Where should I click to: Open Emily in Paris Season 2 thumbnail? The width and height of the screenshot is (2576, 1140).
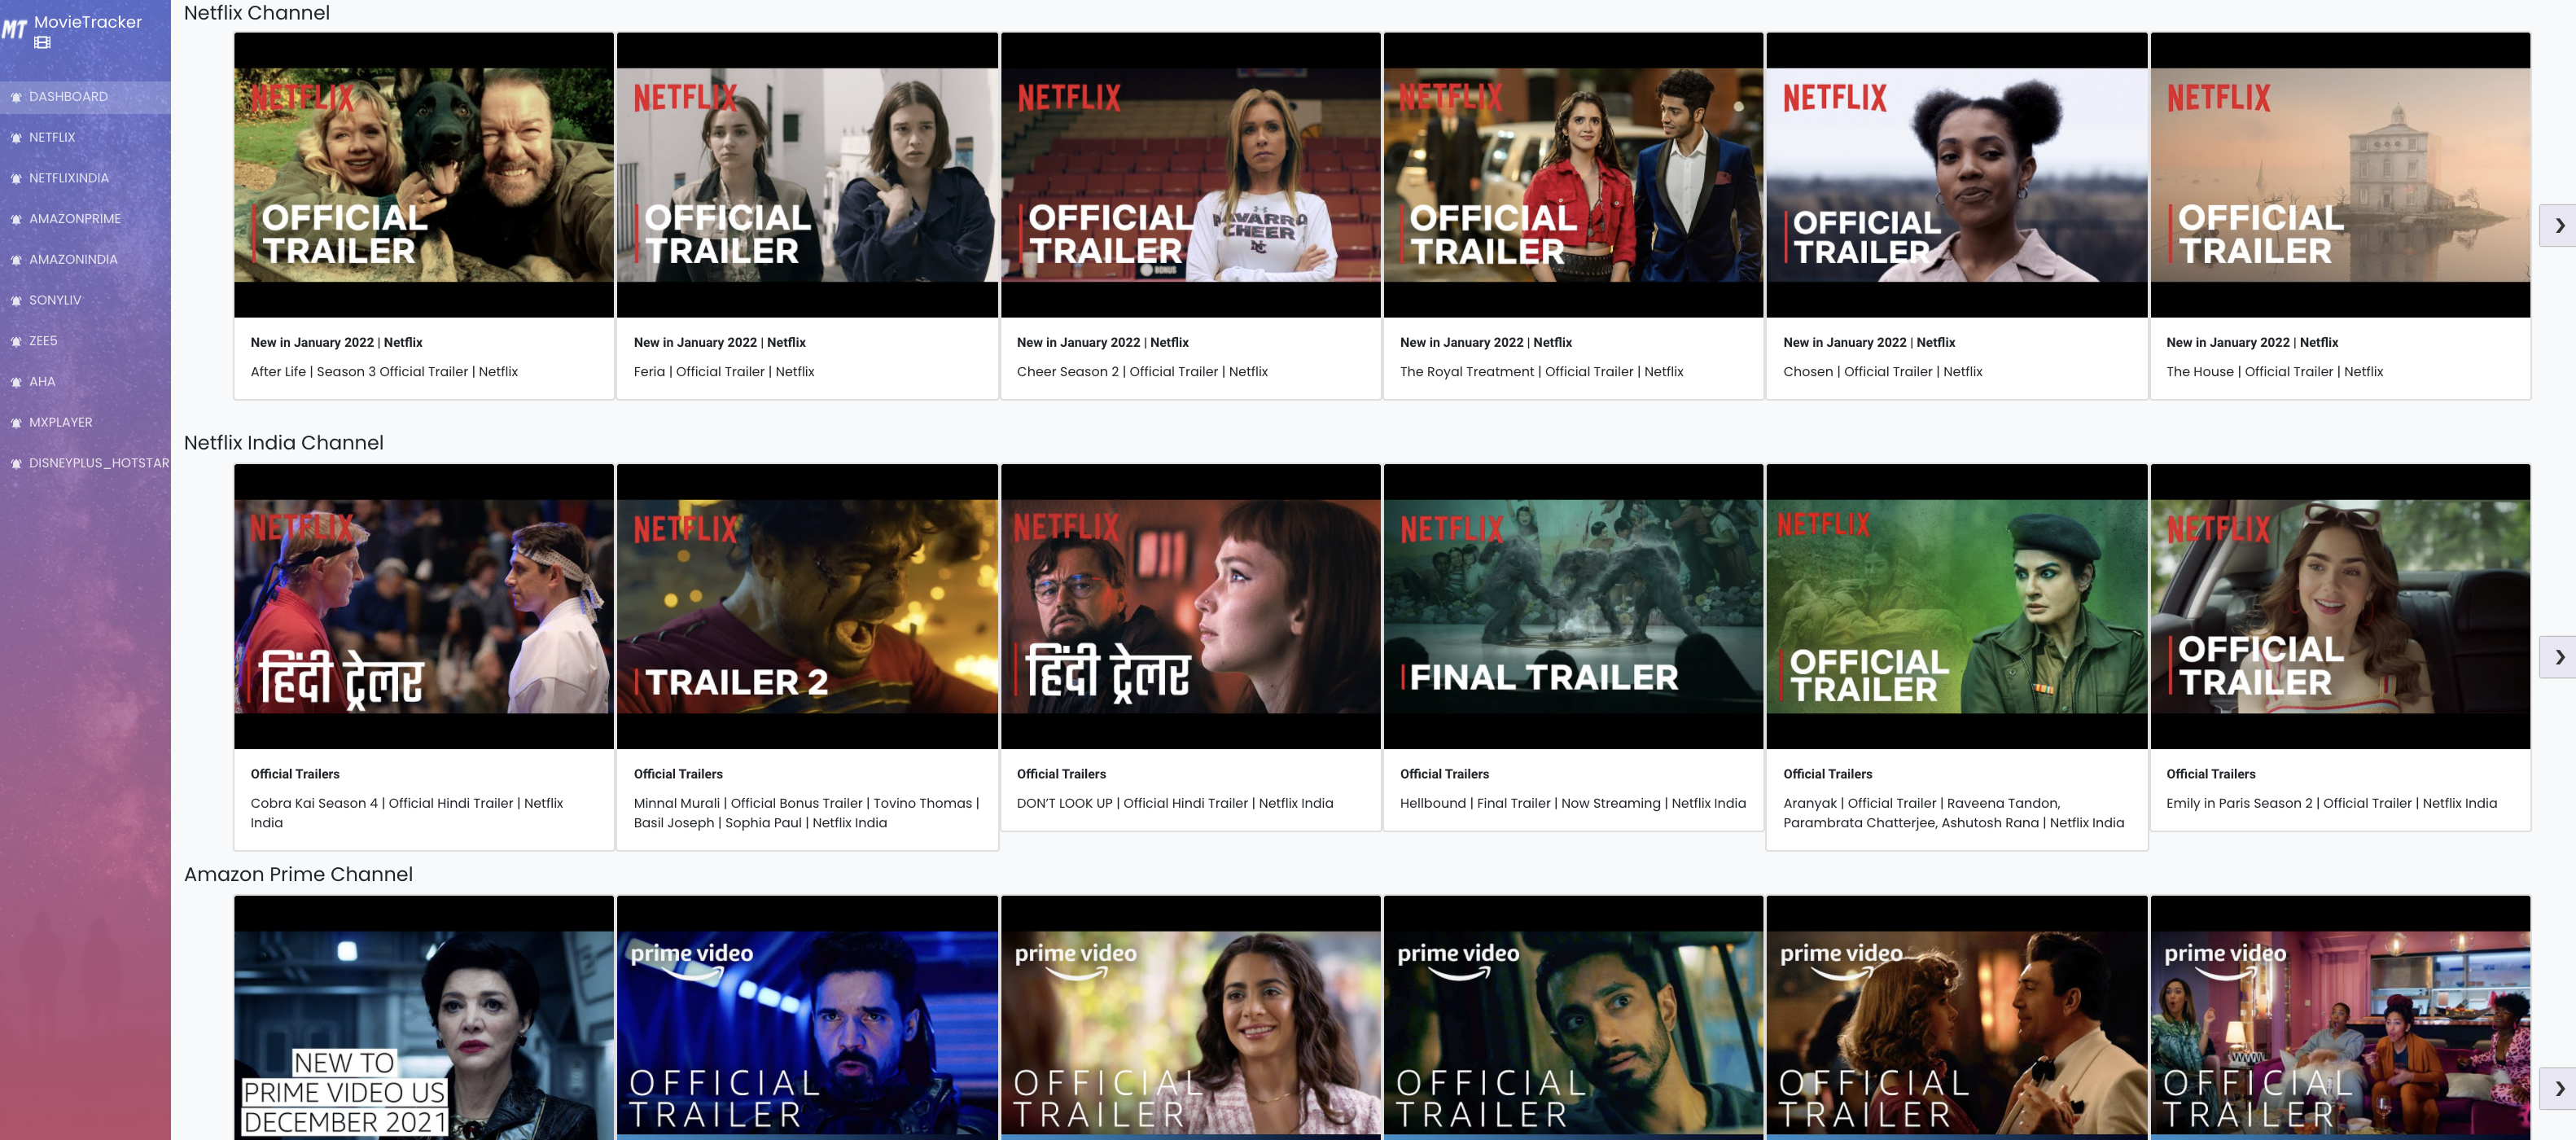2340,607
